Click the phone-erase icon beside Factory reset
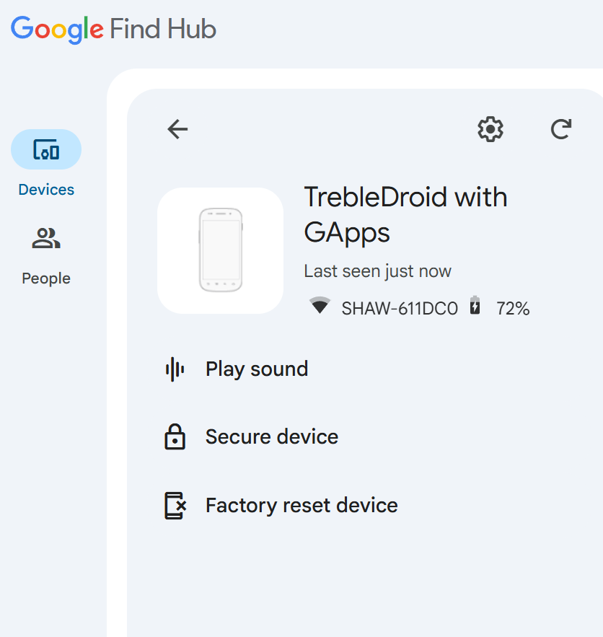Image resolution: width=603 pixels, height=637 pixels. pos(175,506)
